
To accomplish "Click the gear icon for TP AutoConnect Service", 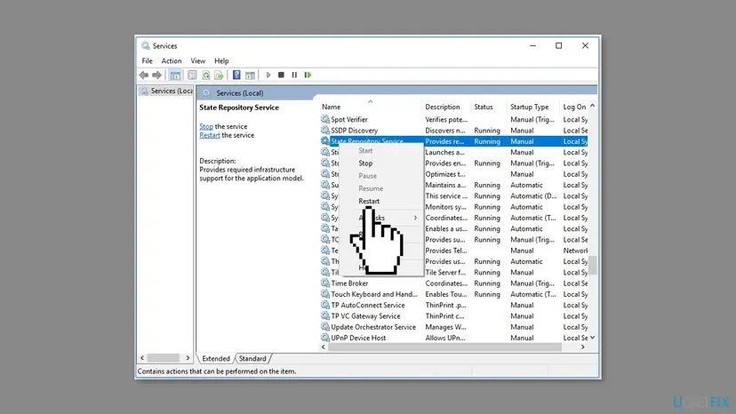I will pyautogui.click(x=324, y=305).
